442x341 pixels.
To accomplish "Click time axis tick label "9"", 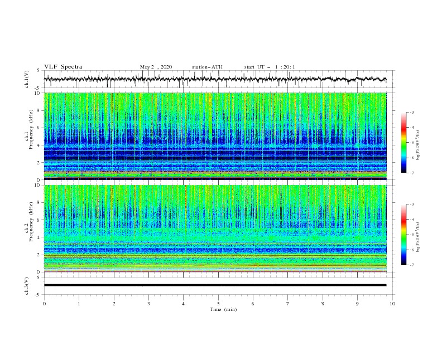I will pyautogui.click(x=357, y=304).
